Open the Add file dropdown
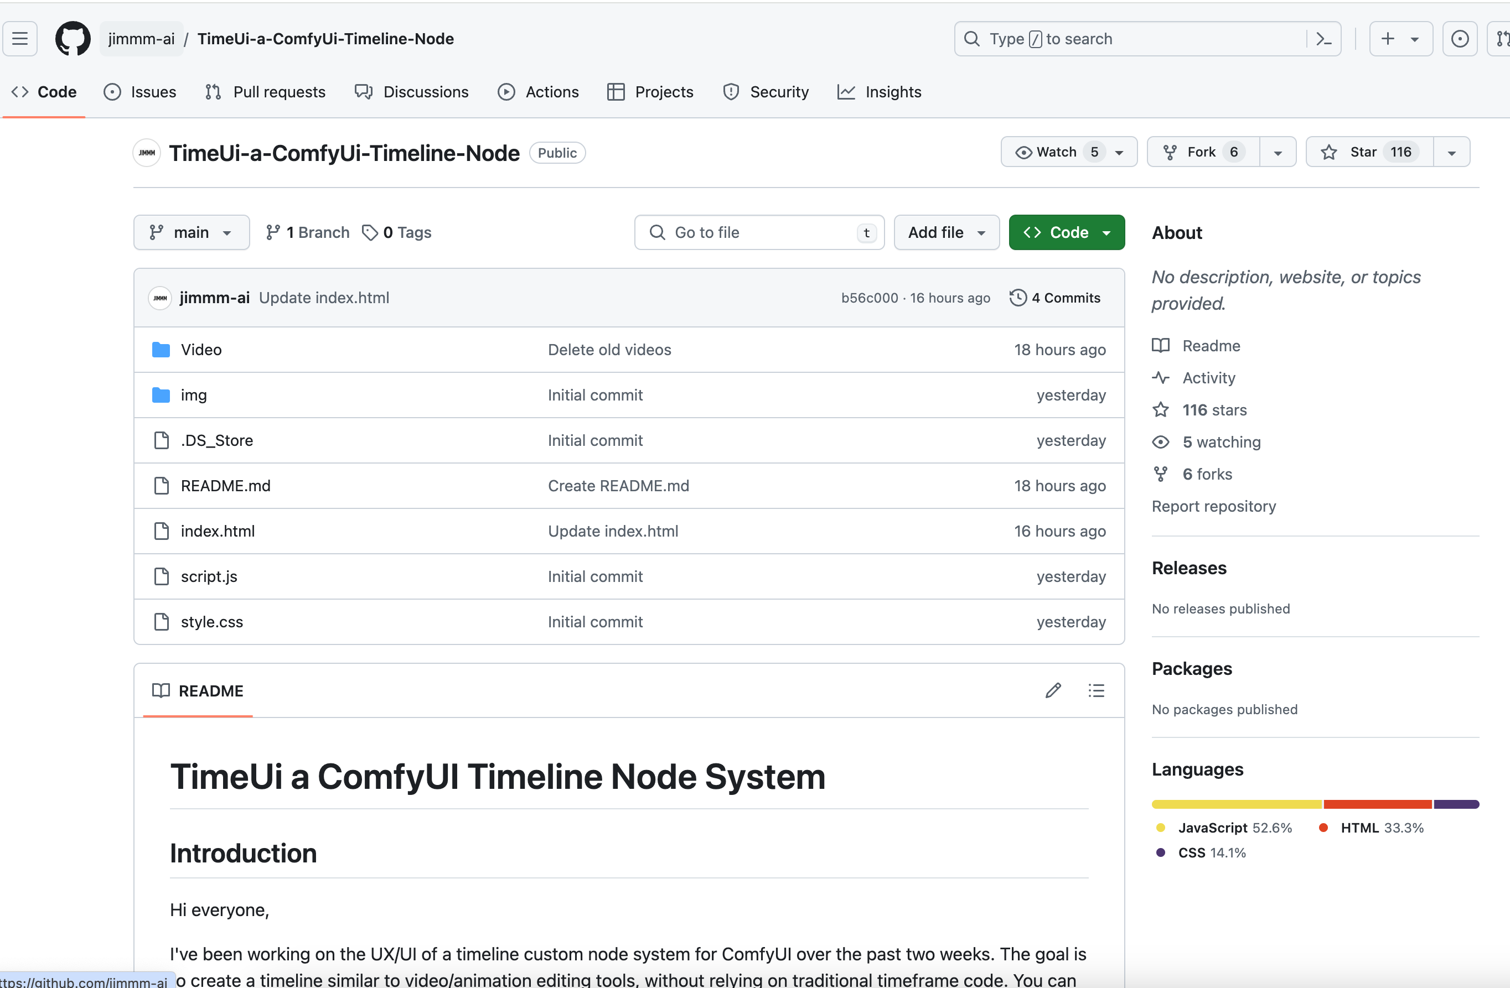Image resolution: width=1510 pixels, height=988 pixels. pos(947,233)
